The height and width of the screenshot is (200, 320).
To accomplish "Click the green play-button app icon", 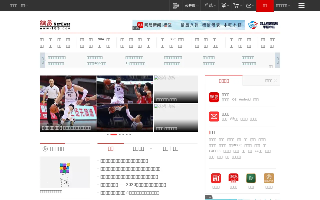I will tap(251, 178).
